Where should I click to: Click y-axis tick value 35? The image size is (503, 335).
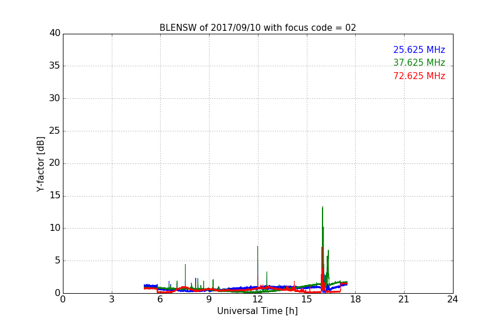click(55, 66)
